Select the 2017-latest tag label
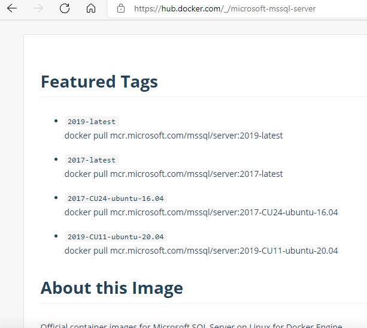This screenshot has height=328, width=367. [92, 160]
